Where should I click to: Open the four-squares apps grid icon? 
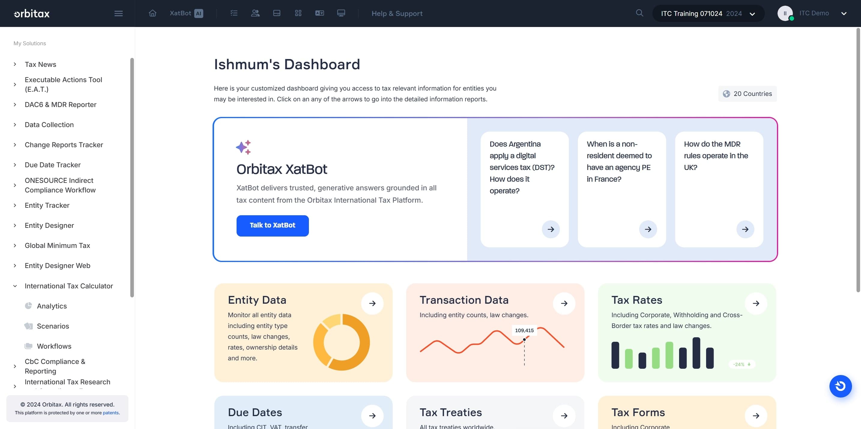pyautogui.click(x=298, y=13)
